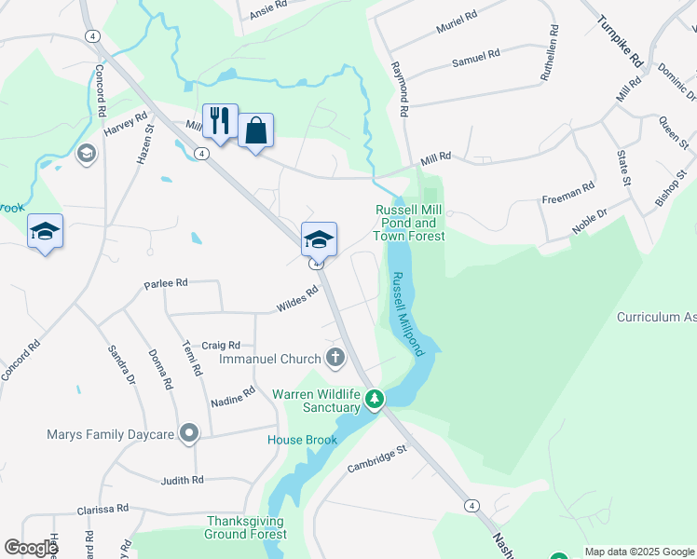Click the small gray school pin near Harvey Rd
The image size is (697, 559).
click(87, 154)
